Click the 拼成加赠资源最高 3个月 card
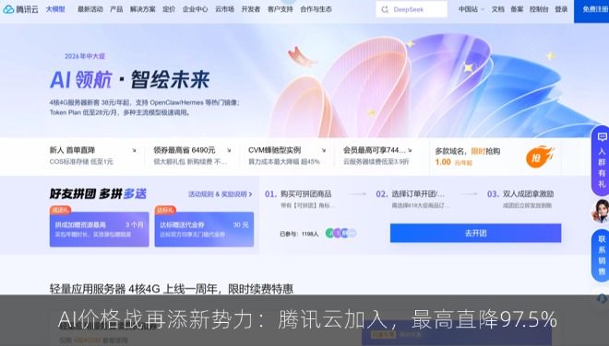The height and width of the screenshot is (346, 609). pyautogui.click(x=100, y=229)
